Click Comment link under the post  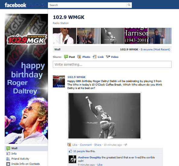click(86, 145)
